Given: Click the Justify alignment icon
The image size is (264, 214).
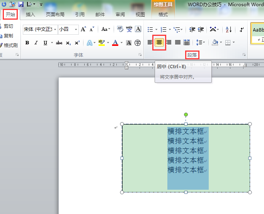Looking at the screenshot, I should pos(178,42).
